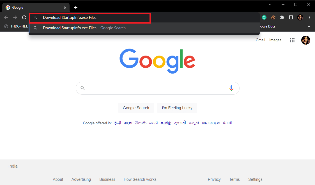Open the Privacy link
The height and width of the screenshot is (185, 315).
(214, 179)
